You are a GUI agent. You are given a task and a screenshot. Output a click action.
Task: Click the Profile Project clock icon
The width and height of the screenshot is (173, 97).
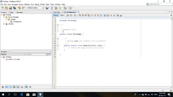click(x=70, y=8)
